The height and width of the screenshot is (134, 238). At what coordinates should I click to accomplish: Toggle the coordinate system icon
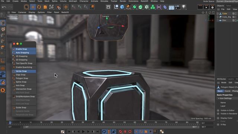(x=92, y=7)
